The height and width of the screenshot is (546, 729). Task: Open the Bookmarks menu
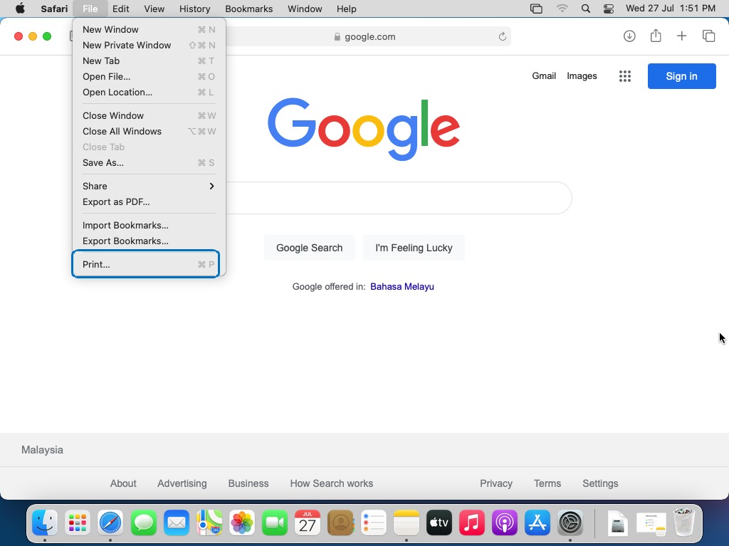(x=248, y=9)
